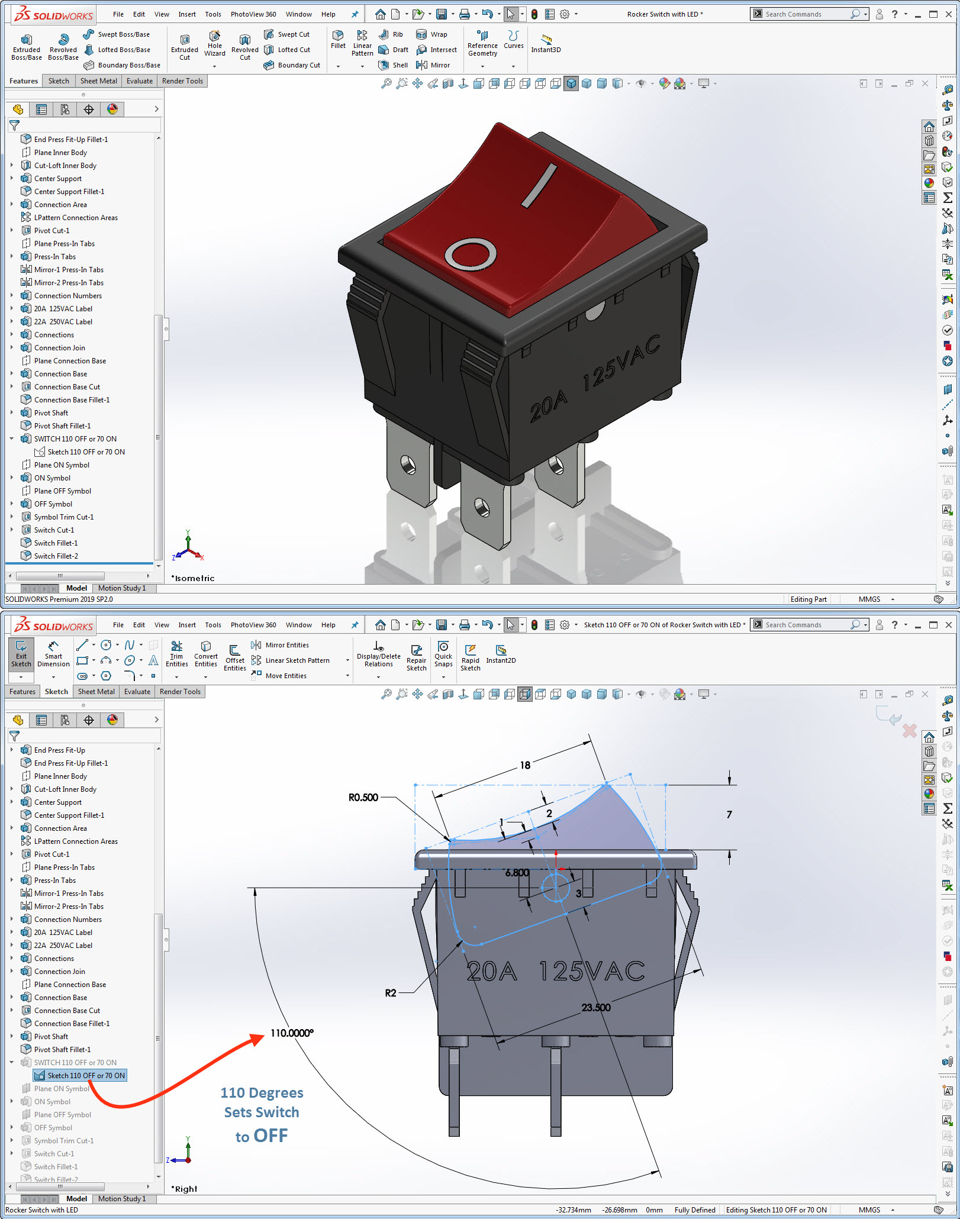Select highlighted Right view button in bottom window
This screenshot has width=960, height=1219.
[525, 694]
